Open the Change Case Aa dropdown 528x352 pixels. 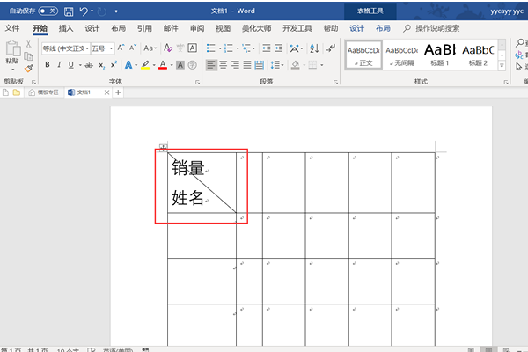click(x=150, y=48)
